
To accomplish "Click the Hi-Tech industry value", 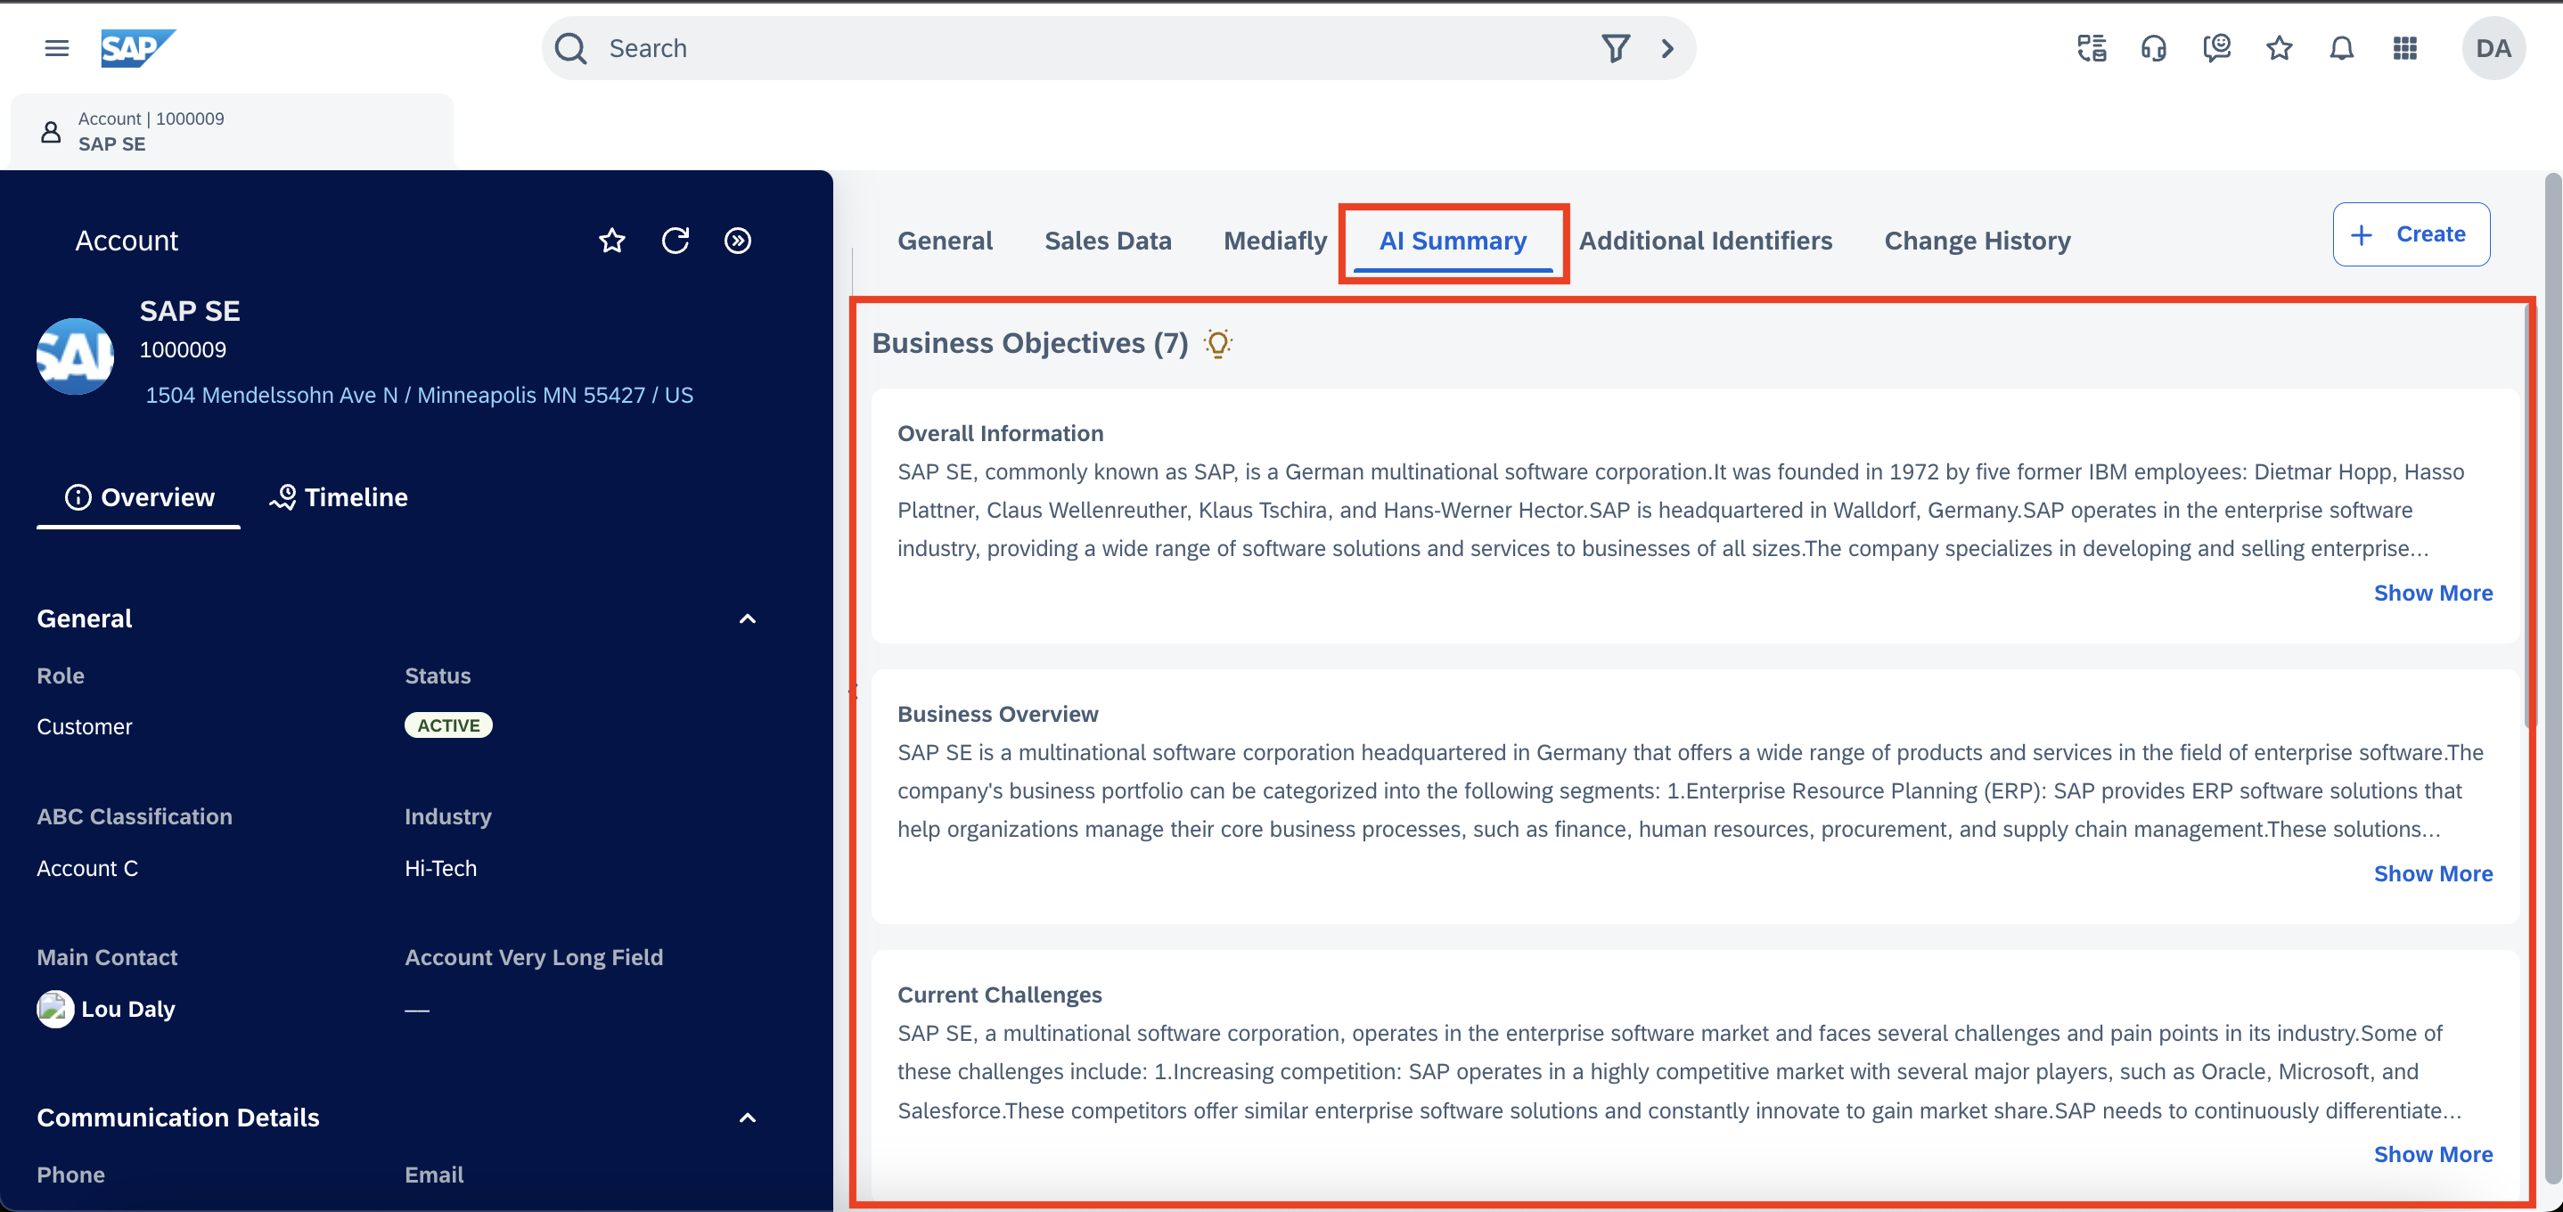I will tap(439, 868).
